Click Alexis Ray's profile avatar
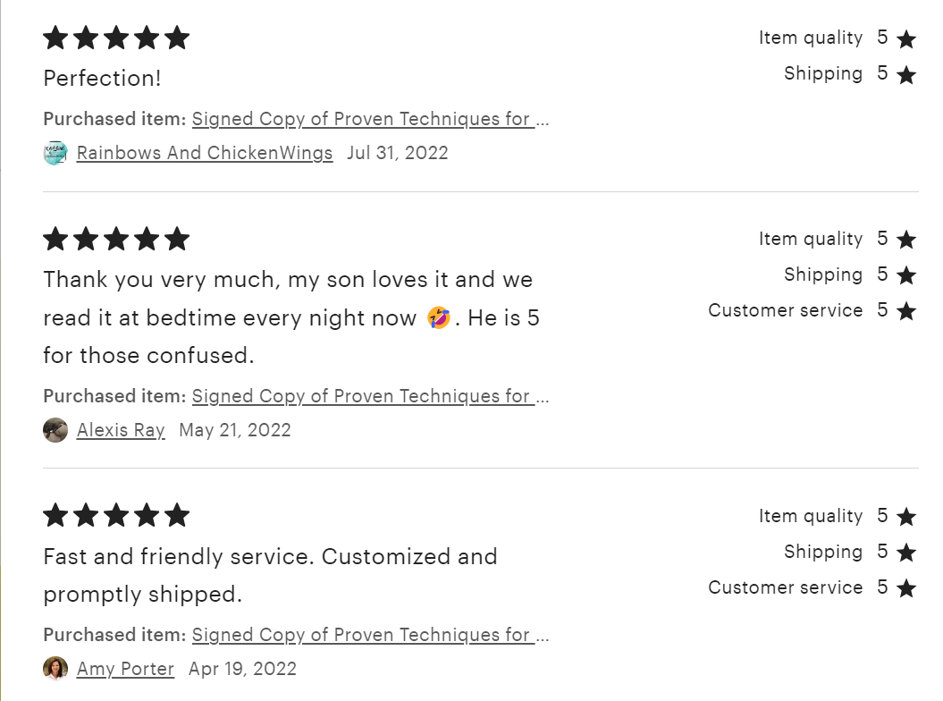The image size is (943, 701). (55, 430)
